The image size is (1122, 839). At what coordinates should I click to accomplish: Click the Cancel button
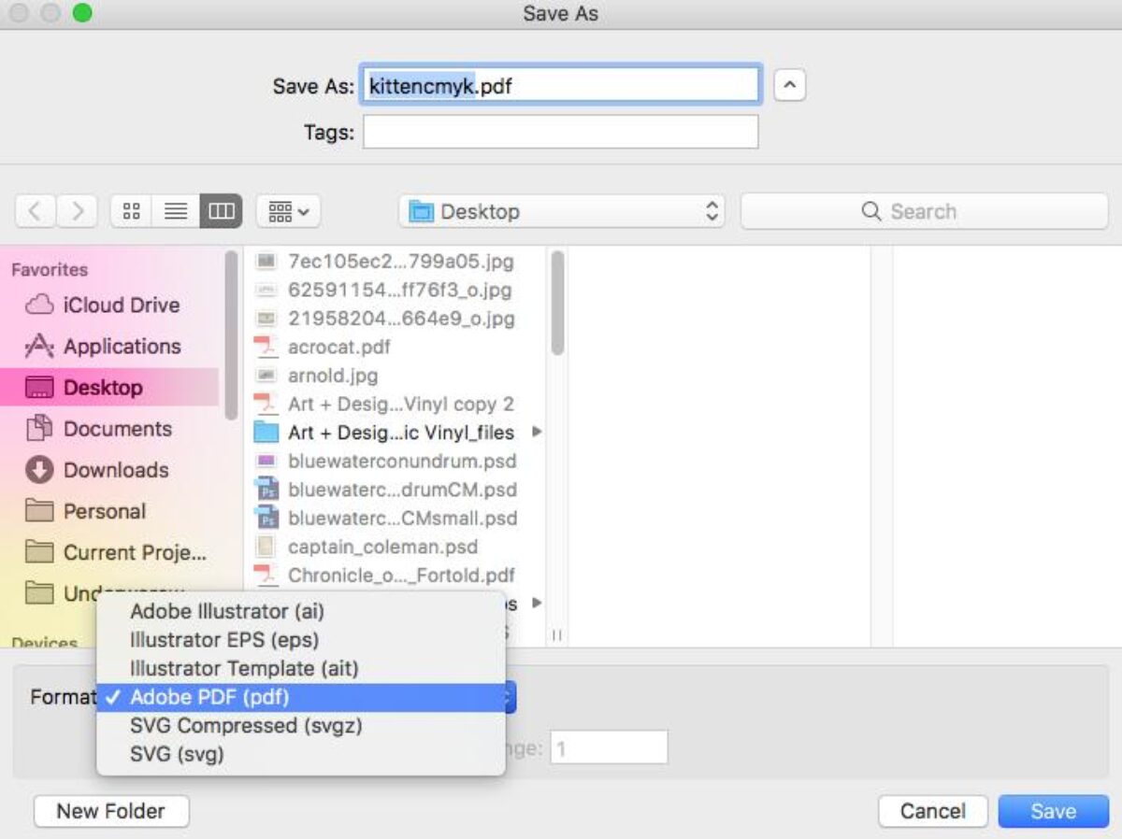[933, 811]
